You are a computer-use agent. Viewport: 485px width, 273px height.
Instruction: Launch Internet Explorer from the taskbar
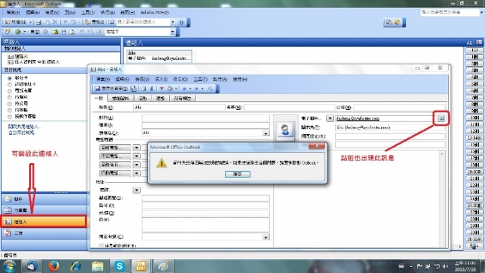coord(75,266)
